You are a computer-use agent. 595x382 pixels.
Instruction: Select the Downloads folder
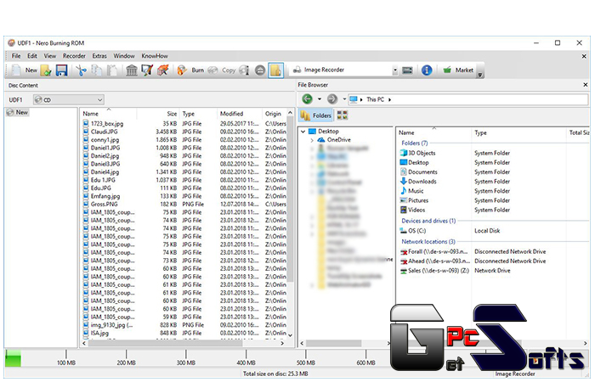coord(418,181)
